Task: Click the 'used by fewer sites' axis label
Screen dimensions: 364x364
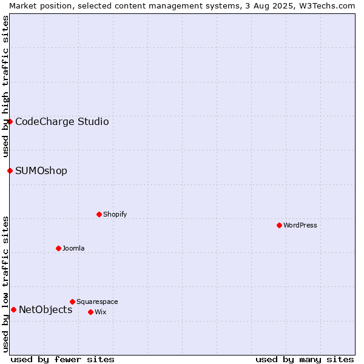Action: (62, 360)
